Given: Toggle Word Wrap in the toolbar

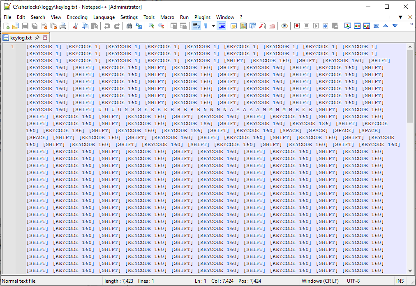Looking at the screenshot, I should tap(196, 26).
